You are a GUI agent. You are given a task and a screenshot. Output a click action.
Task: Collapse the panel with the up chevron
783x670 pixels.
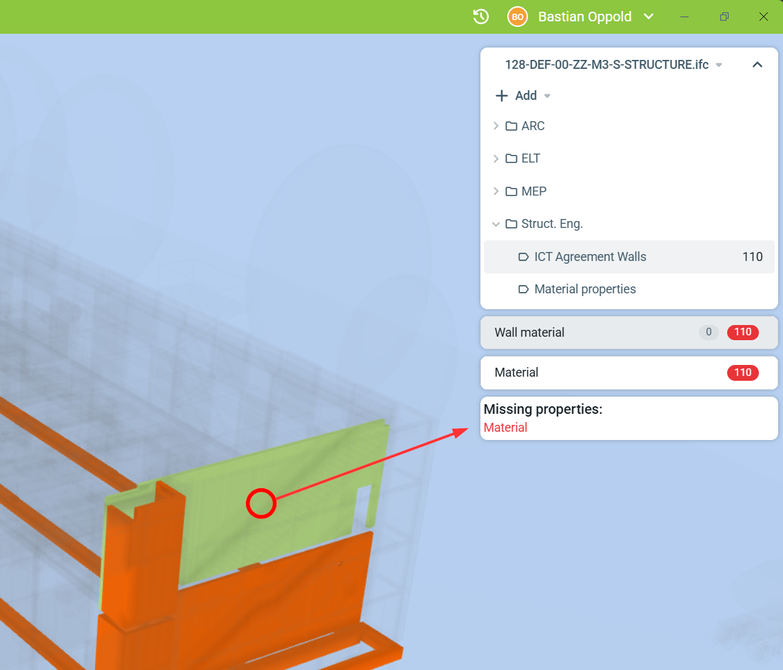[x=757, y=65]
